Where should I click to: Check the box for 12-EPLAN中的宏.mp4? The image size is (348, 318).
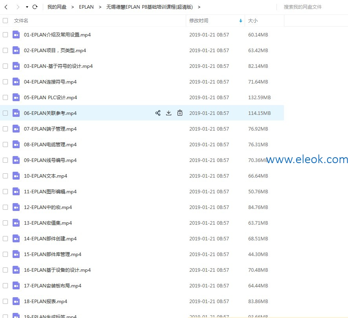pos(5,207)
